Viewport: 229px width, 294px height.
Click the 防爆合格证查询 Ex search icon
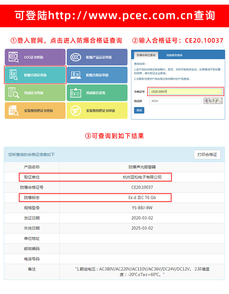tap(14, 75)
